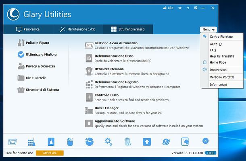The height and width of the screenshot is (161, 246).
Task: Open Privacy e Sicurezza category
Action: point(36,66)
